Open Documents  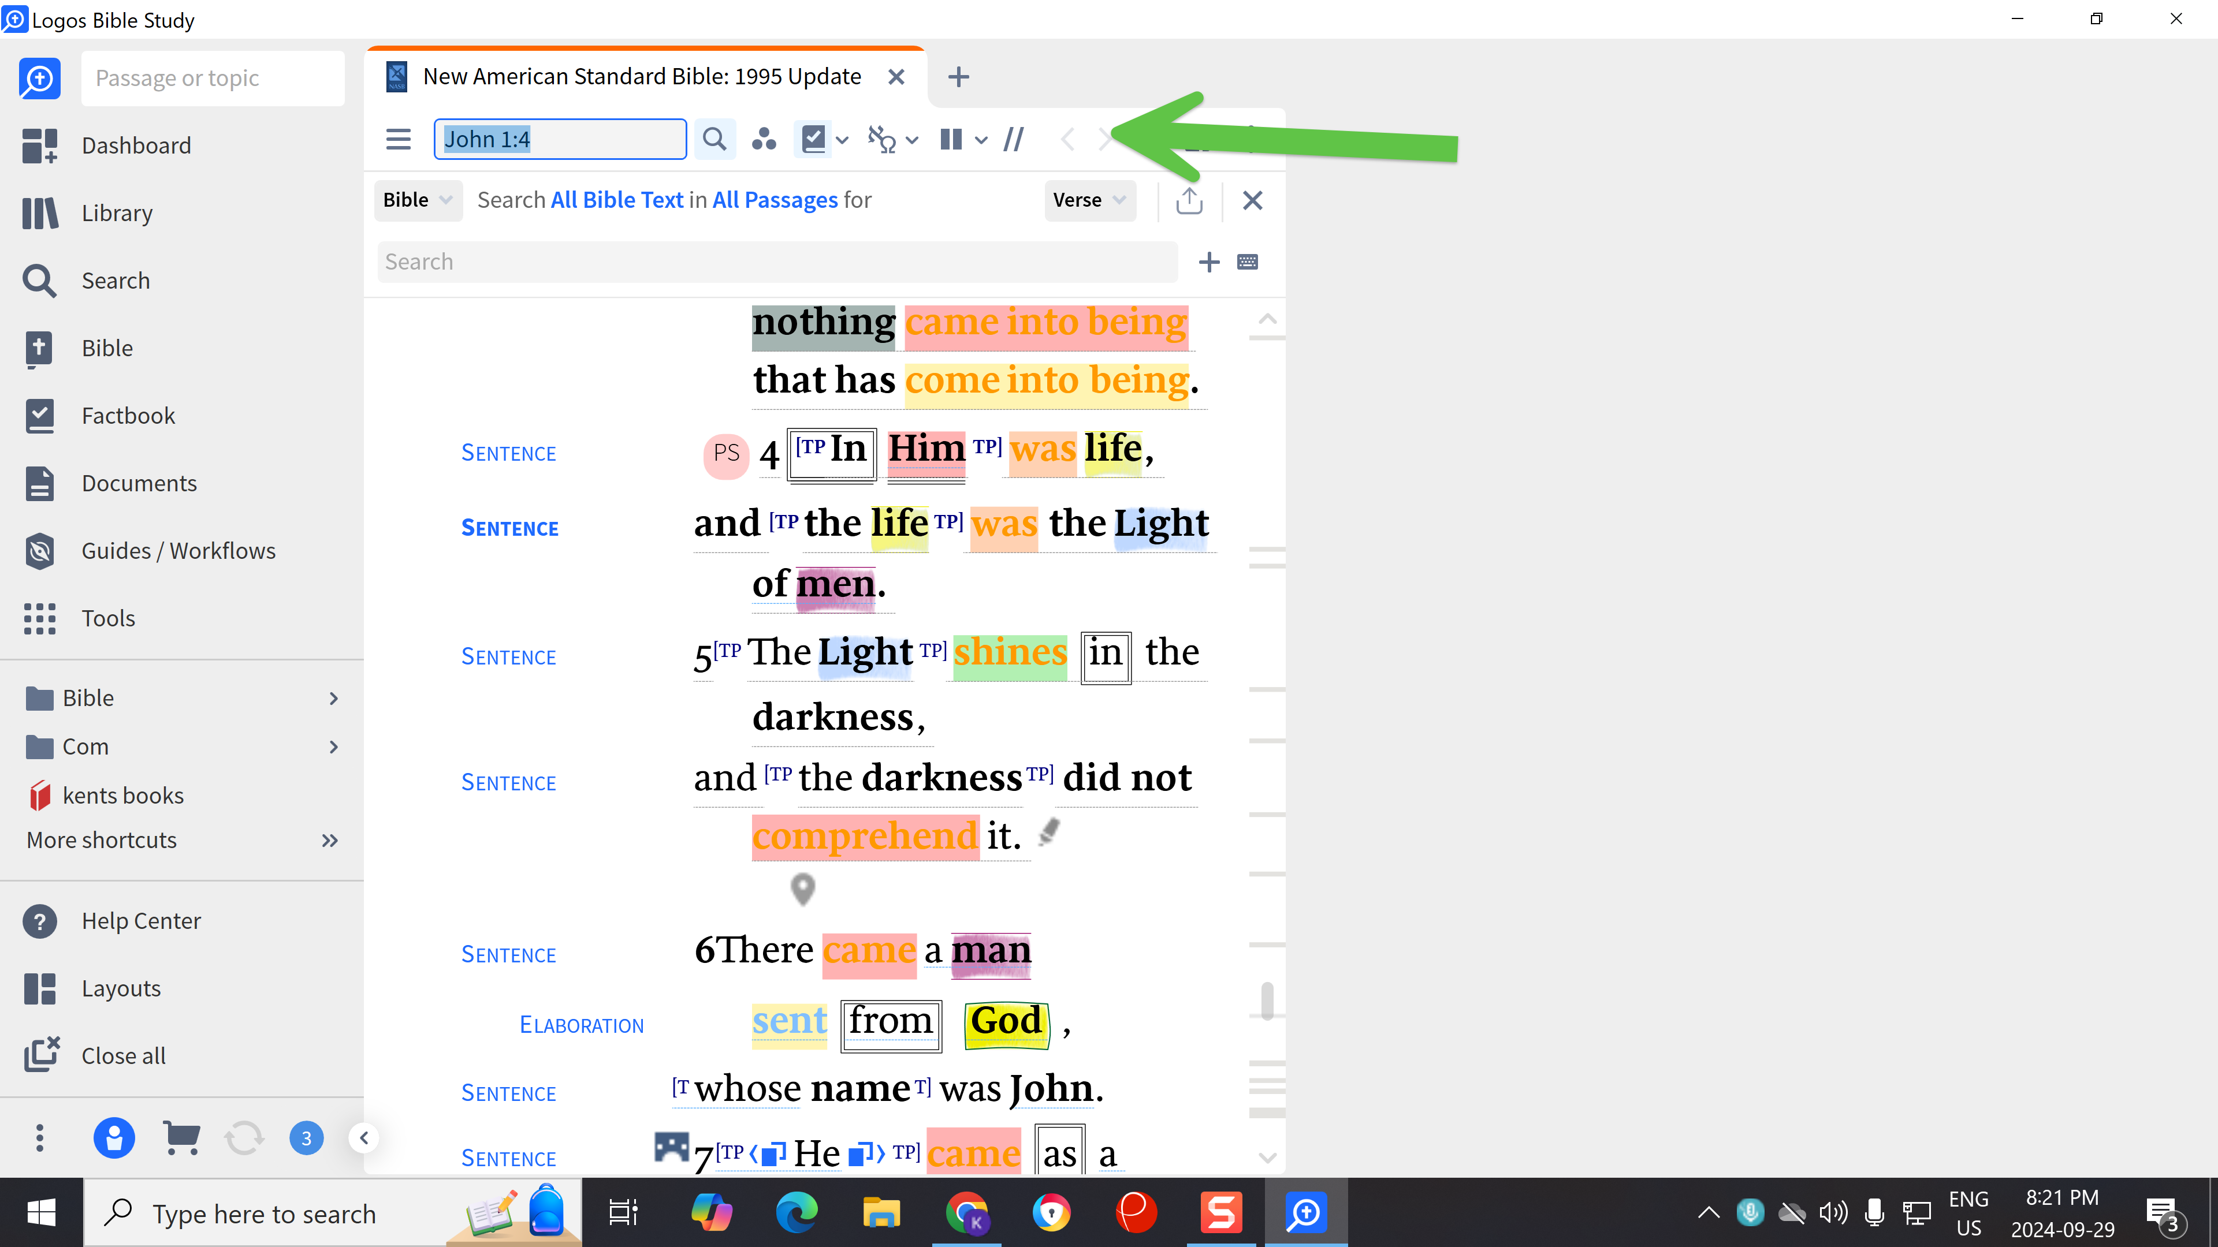tap(110, 484)
